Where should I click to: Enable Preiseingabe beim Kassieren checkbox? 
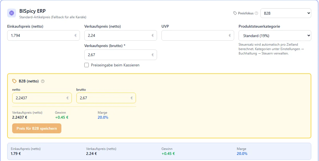87,65
